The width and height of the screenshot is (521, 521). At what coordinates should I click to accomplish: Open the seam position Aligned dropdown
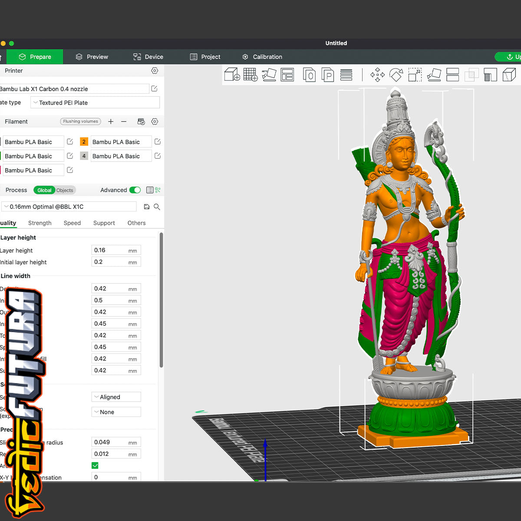tap(116, 397)
